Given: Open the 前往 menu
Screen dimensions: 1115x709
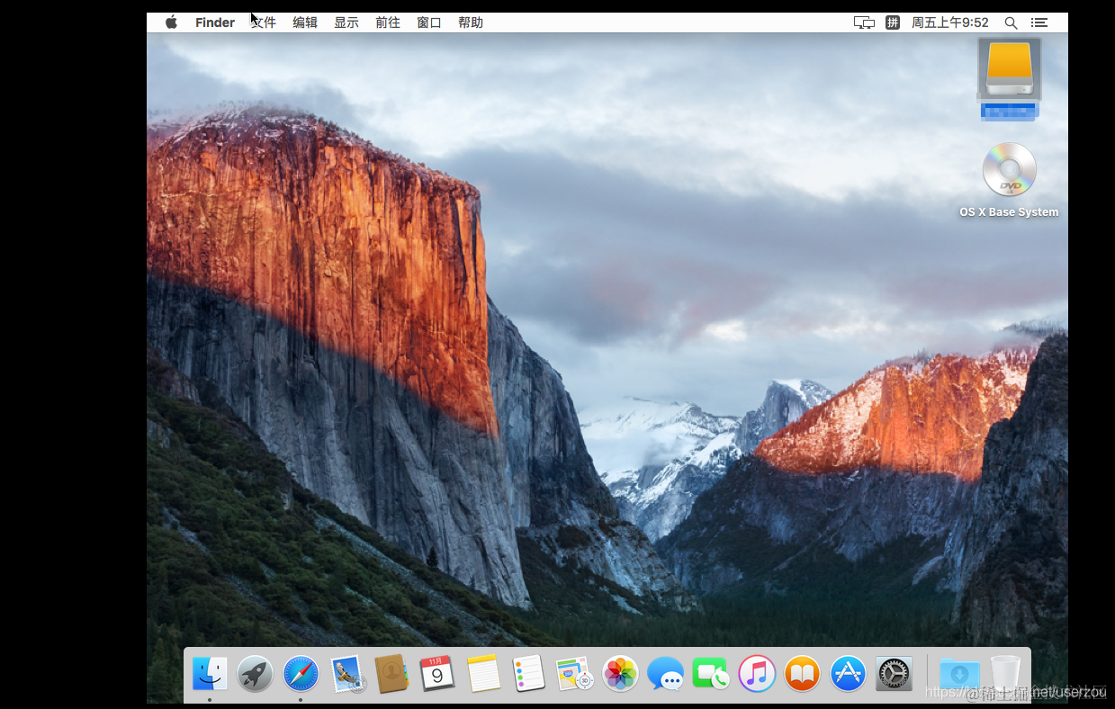Looking at the screenshot, I should 388,22.
